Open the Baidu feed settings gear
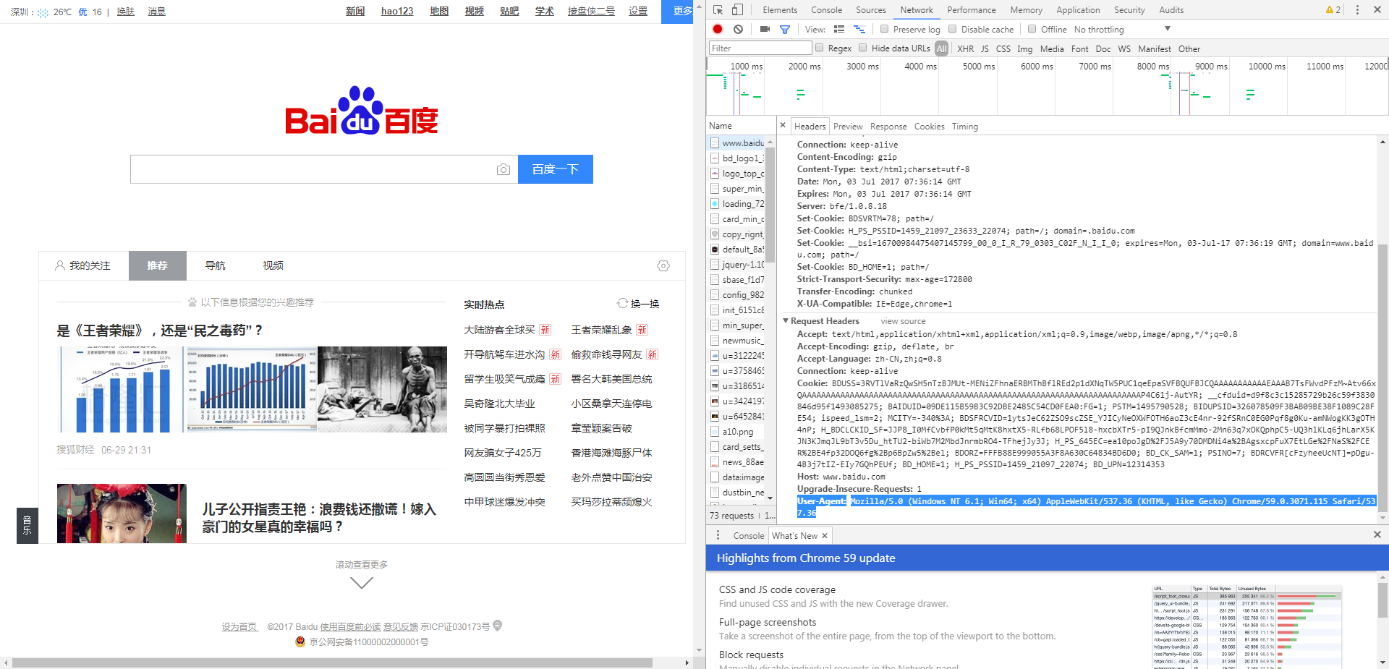 pos(663,266)
